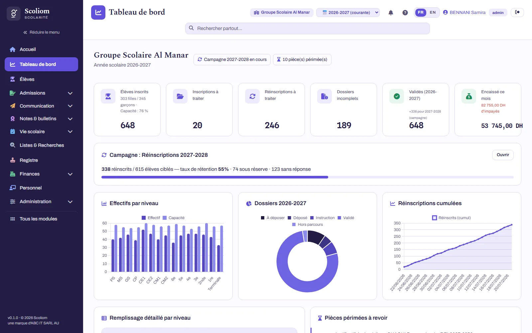Click the Réinscriptions à traiter refresh icon

click(x=252, y=96)
